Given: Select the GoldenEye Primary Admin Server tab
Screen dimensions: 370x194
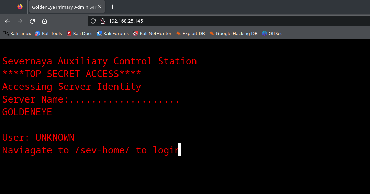Looking at the screenshot, I should coord(67,7).
